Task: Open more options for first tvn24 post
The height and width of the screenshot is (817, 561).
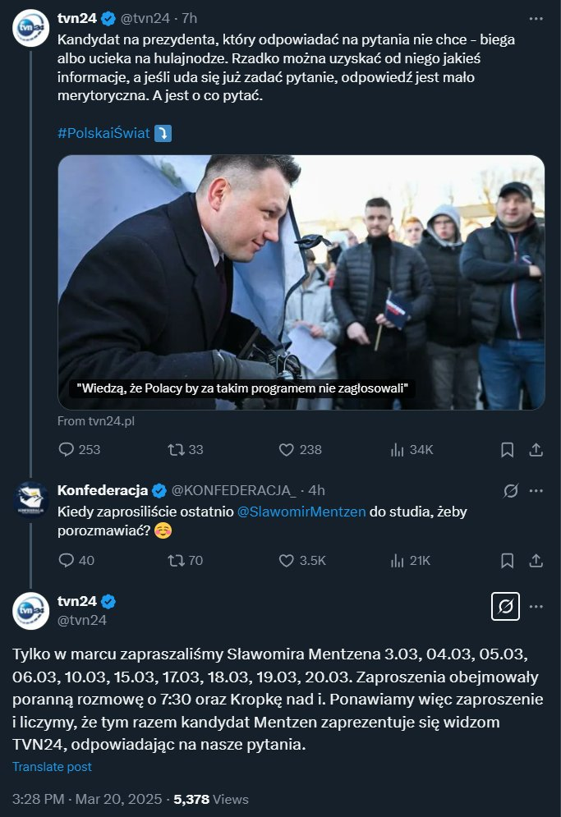Action: (x=536, y=17)
